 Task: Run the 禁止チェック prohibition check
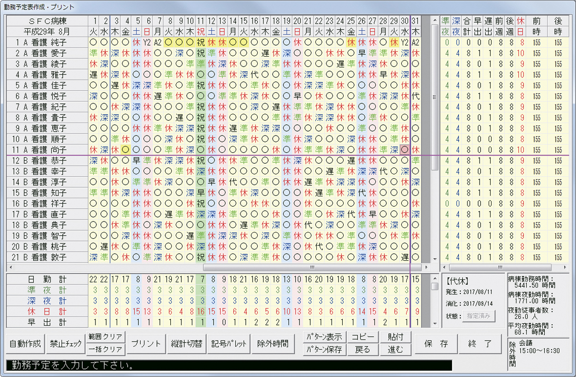pyautogui.click(x=65, y=343)
